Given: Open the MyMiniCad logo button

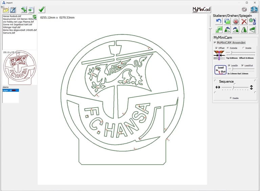Looking at the screenshot, I should [201, 9].
